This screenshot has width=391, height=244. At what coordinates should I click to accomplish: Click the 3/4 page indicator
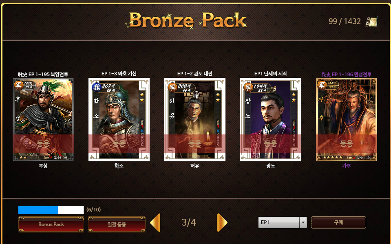pyautogui.click(x=189, y=222)
